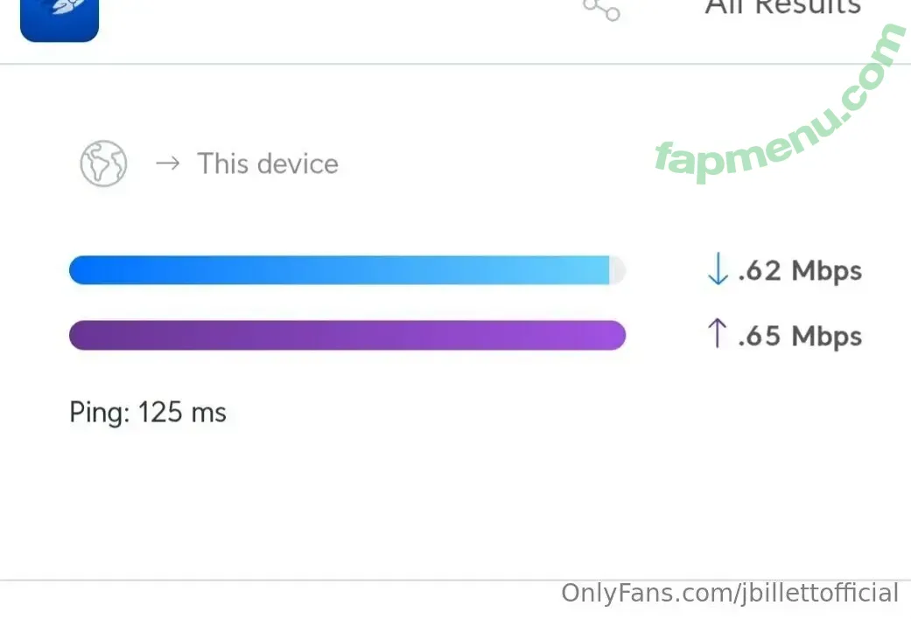Click the grey unfilled end of download bar
Viewport: 911px width, 619px height.
click(x=618, y=270)
